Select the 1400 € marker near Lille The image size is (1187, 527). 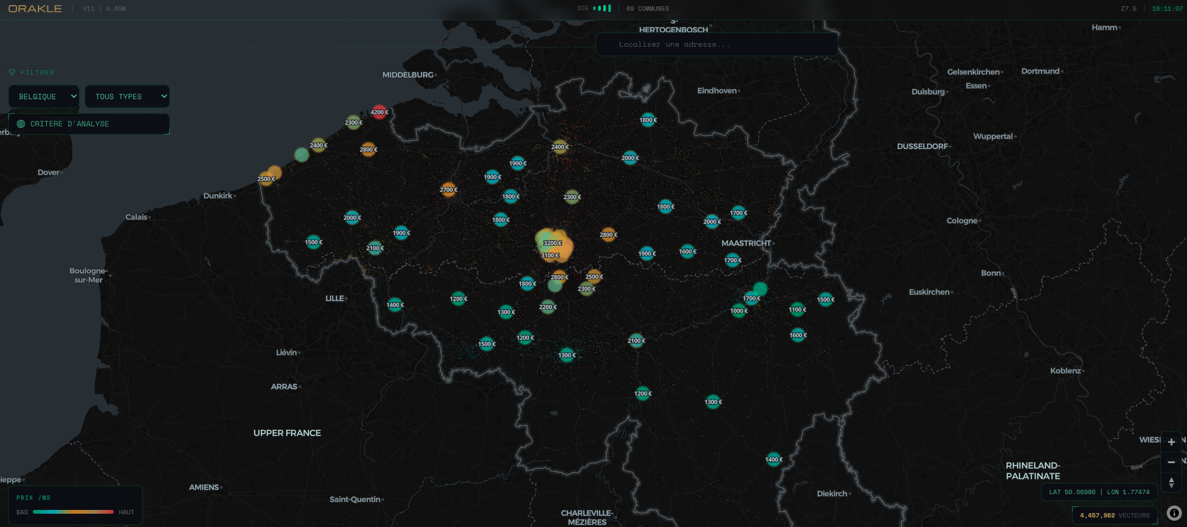tap(395, 305)
